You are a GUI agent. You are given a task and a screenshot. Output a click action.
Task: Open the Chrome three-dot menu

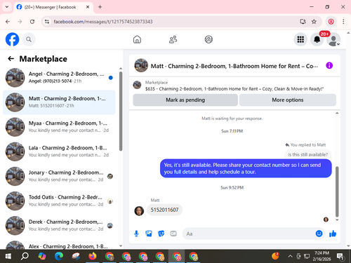(x=343, y=22)
